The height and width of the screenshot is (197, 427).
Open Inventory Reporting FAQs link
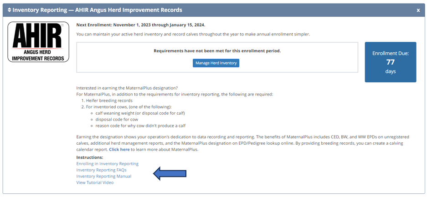(x=101, y=170)
